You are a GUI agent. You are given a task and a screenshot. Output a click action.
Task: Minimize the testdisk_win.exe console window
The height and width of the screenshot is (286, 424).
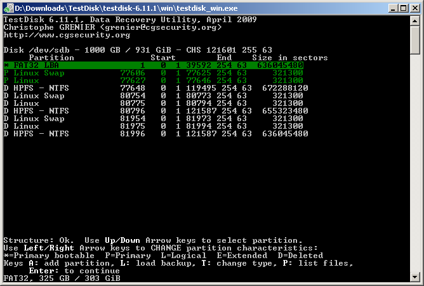pyautogui.click(x=393, y=8)
